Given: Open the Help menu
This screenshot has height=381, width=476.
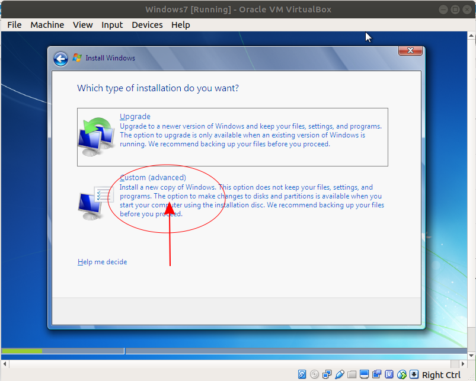Looking at the screenshot, I should [x=181, y=25].
